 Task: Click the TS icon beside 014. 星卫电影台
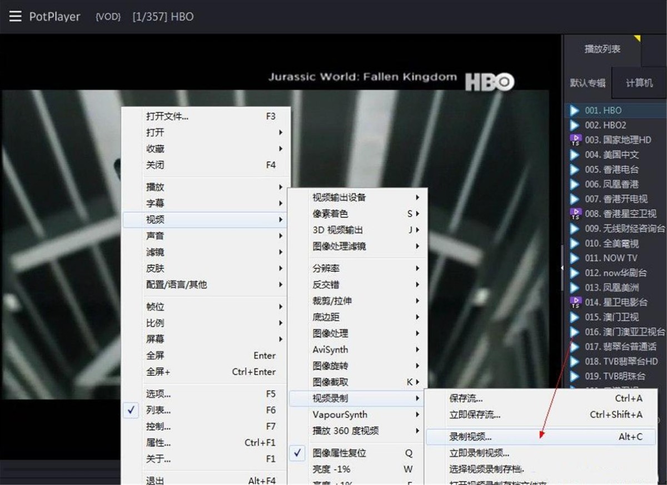click(x=575, y=302)
